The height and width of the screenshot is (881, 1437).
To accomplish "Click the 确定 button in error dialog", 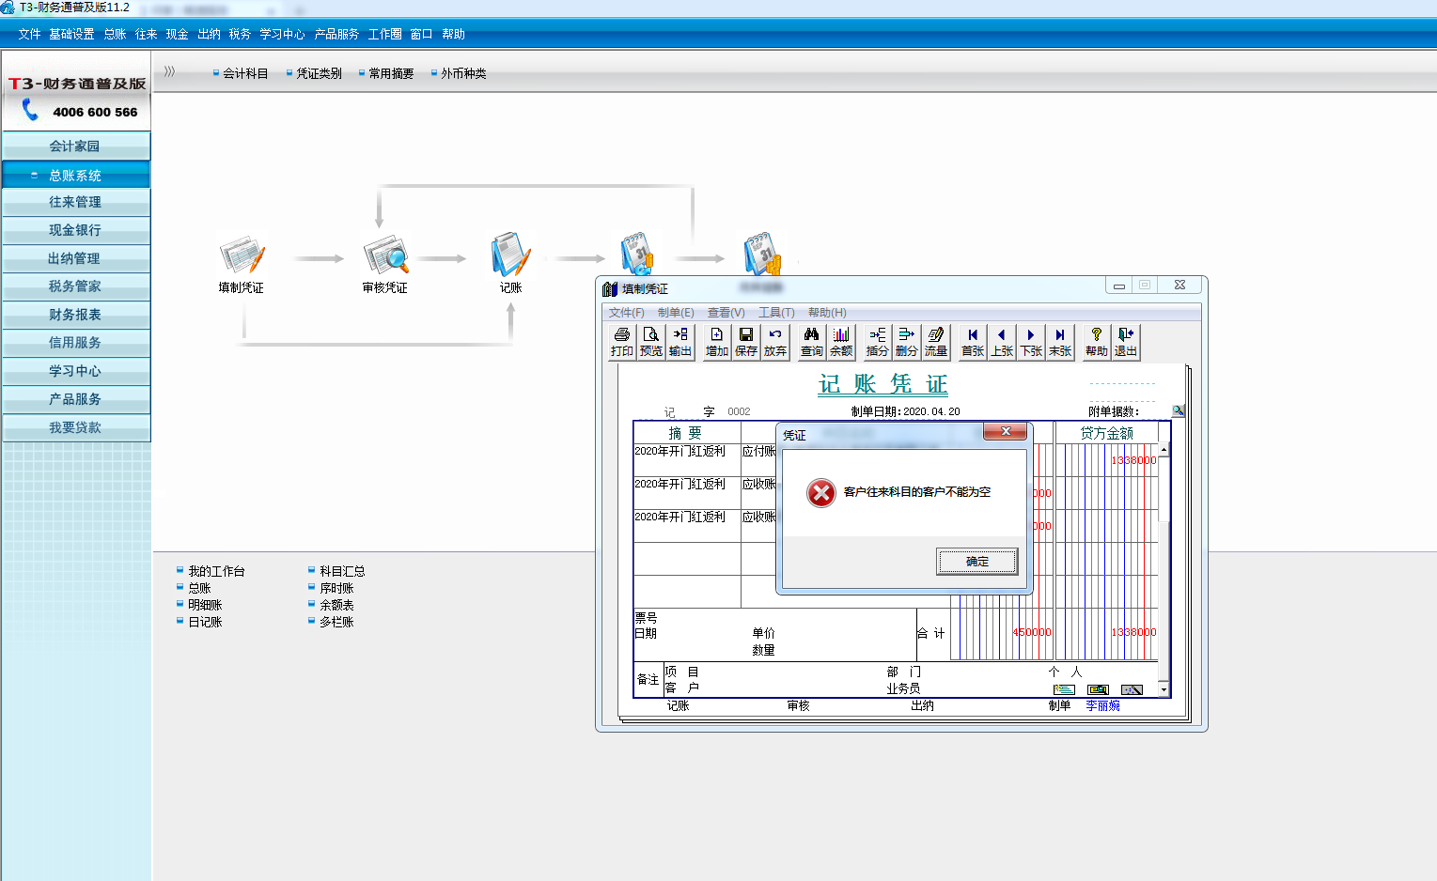I will (976, 561).
